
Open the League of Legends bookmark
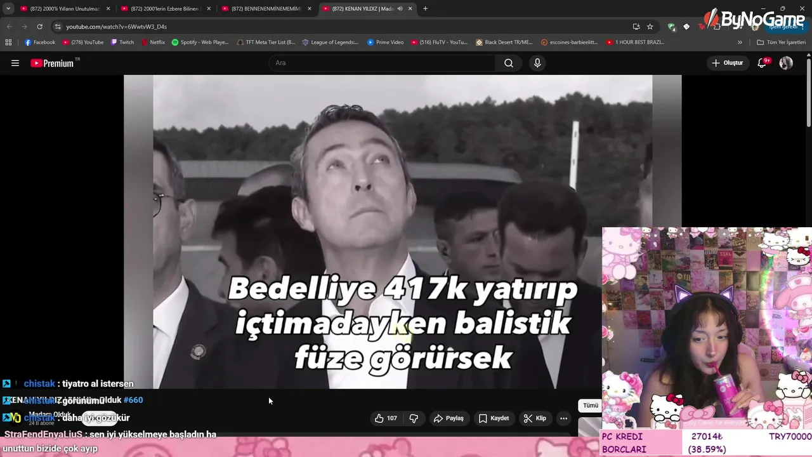(330, 43)
